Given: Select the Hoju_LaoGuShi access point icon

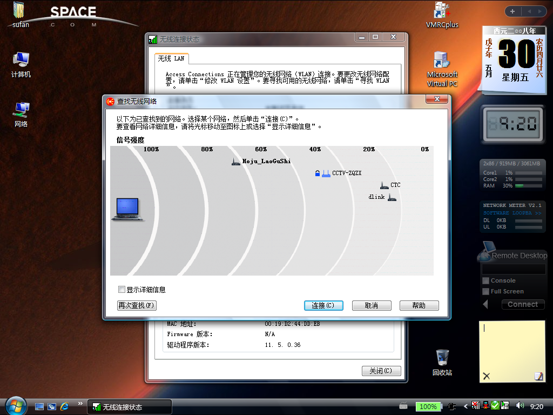Looking at the screenshot, I should pos(235,162).
